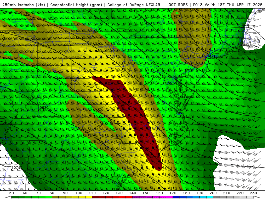
Task: Select the gray swatch below 220
Action: (x=243, y=197)
